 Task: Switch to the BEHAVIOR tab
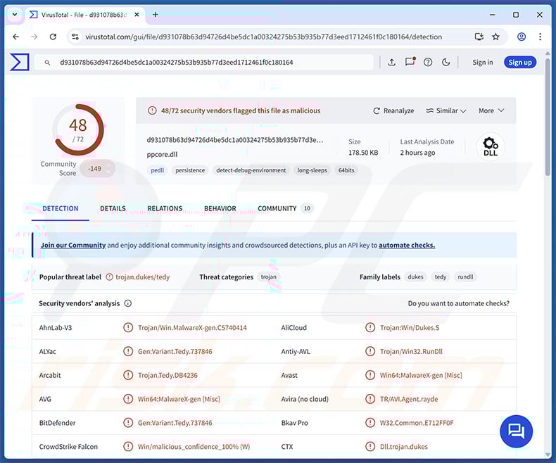coord(220,208)
